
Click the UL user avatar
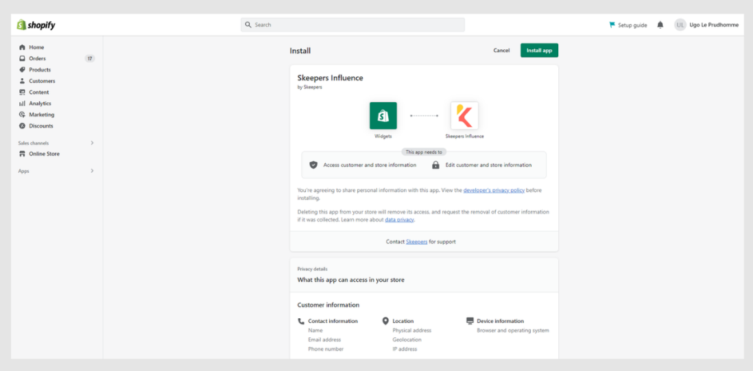coord(680,25)
